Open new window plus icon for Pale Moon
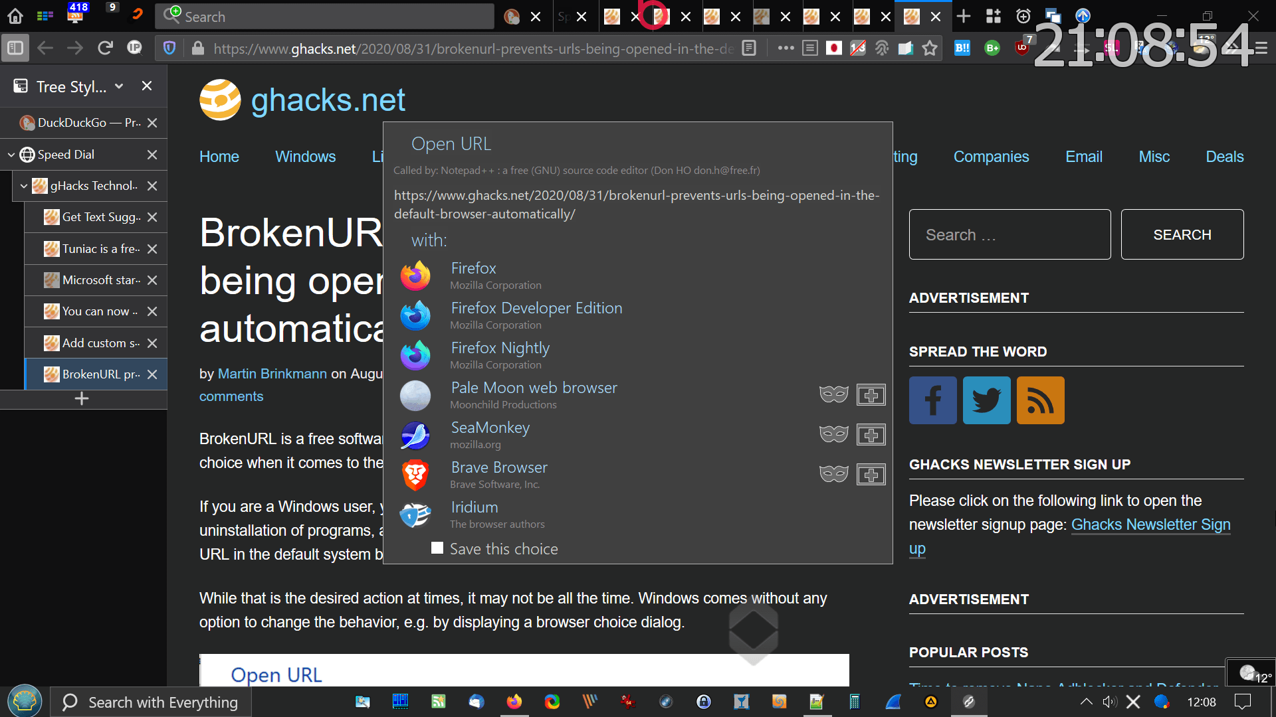1276x717 pixels. coord(871,395)
